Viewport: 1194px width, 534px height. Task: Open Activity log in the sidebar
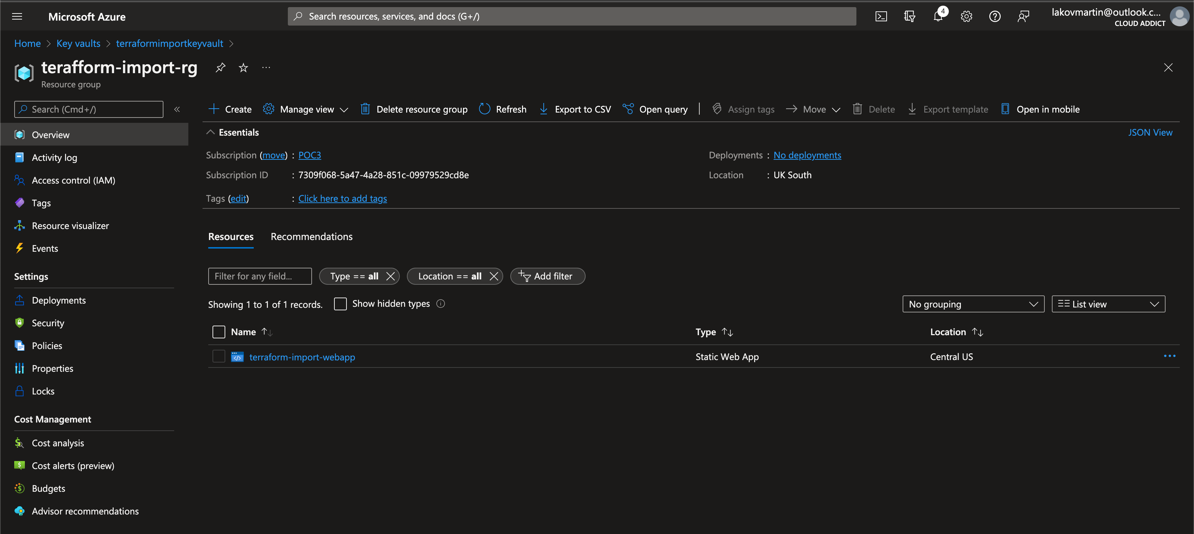pyautogui.click(x=54, y=158)
